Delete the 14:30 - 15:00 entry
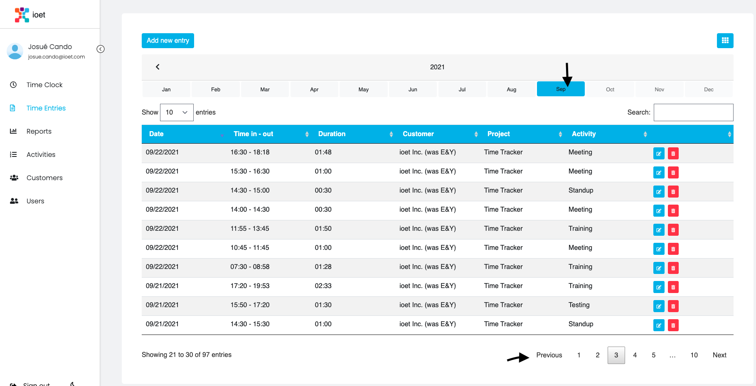Screen dimensions: 756x386 click(673, 192)
